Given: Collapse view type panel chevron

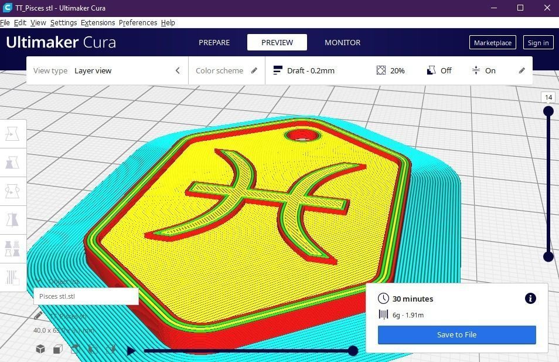Looking at the screenshot, I should 178,70.
